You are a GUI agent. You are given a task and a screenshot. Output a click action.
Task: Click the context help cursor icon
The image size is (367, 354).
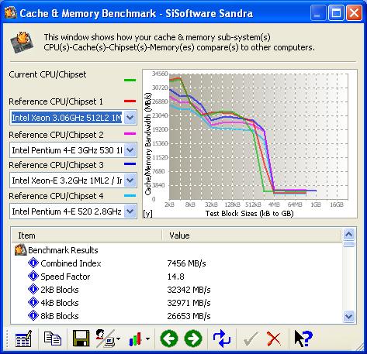pos(303,339)
